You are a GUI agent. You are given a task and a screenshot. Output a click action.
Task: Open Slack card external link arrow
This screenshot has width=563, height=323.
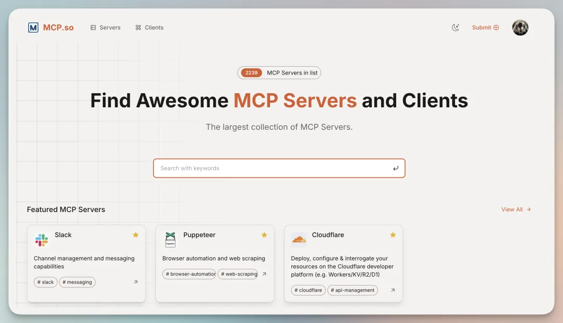(136, 282)
